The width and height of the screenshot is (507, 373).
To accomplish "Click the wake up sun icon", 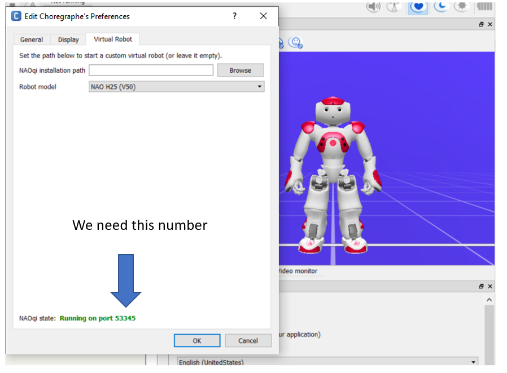I will coord(462,6).
